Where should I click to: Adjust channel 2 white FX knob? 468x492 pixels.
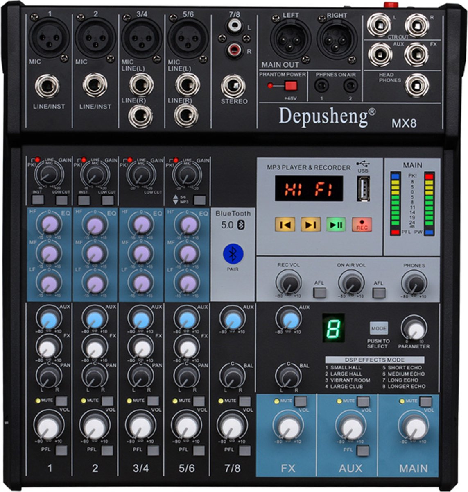click(95, 348)
